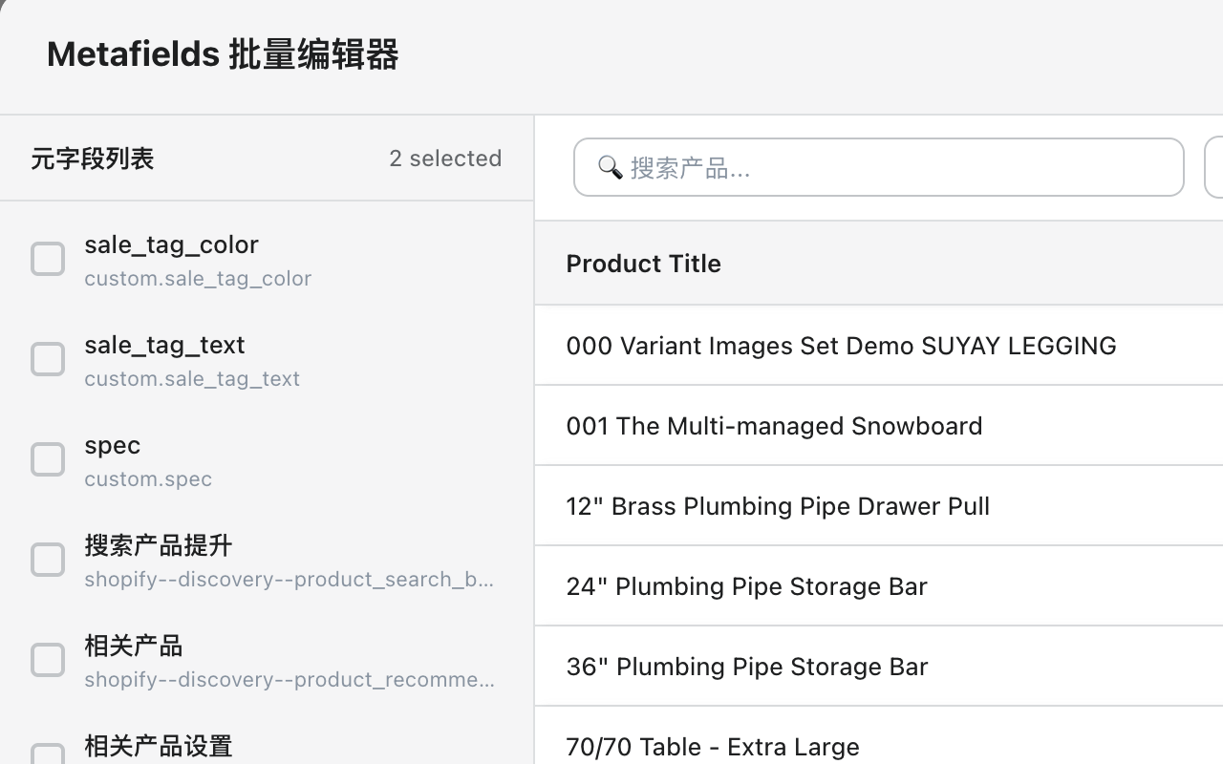Choose the 12" Brass Plumbing Pipe Drawer Pull row

[778, 506]
